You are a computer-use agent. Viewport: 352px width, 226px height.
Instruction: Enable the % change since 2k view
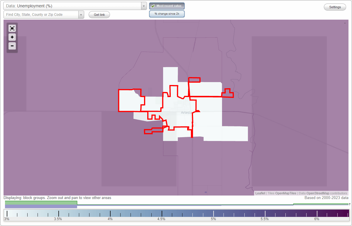tap(167, 13)
